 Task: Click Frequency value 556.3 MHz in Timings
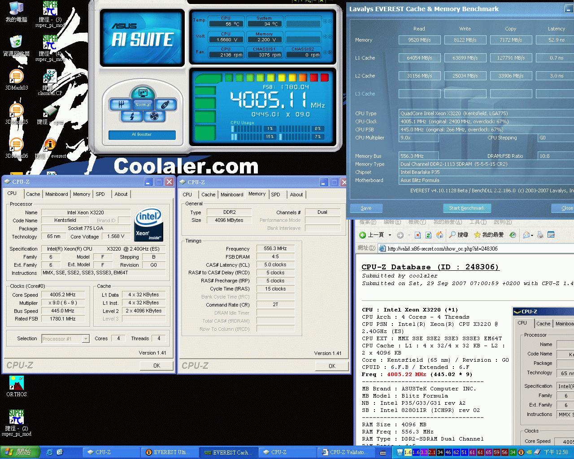(x=275, y=248)
